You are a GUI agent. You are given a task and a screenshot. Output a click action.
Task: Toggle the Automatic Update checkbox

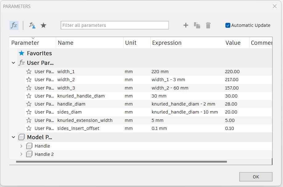(x=228, y=25)
